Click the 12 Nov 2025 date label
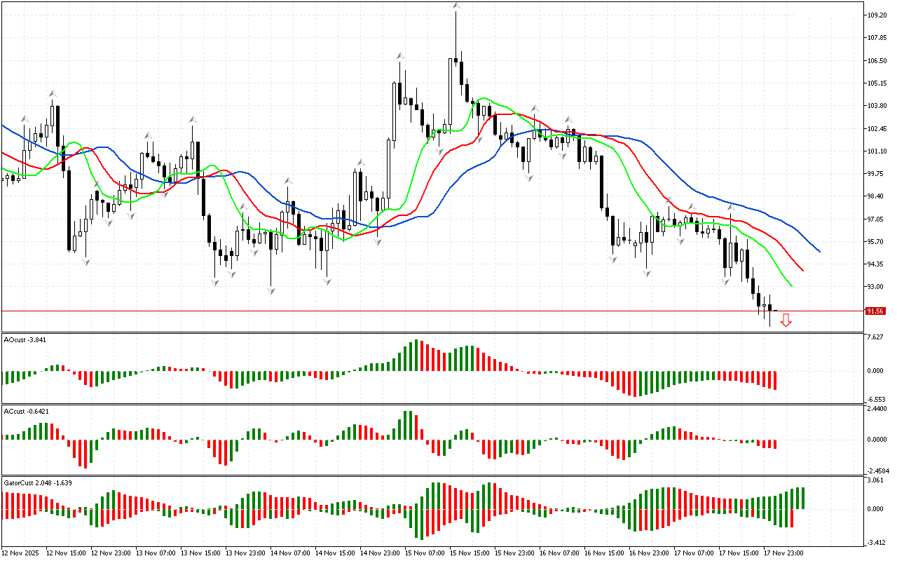This screenshot has height=561, width=897. [x=22, y=553]
